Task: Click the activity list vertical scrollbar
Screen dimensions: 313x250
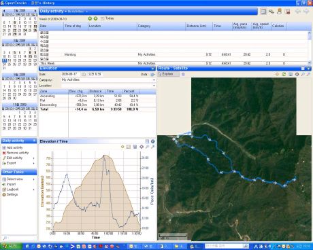Action: [x=310, y=48]
